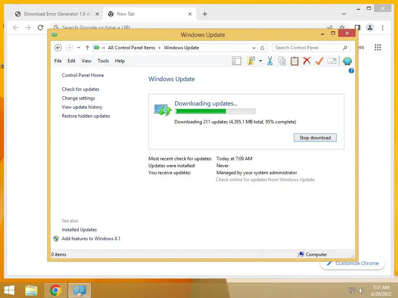Open File Explorer from the taskbar
The height and width of the screenshot is (298, 398).
click(x=31, y=290)
